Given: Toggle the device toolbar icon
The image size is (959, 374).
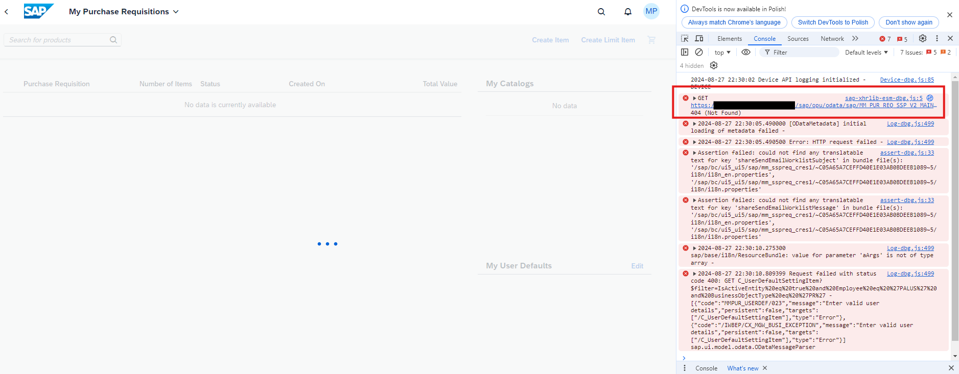Looking at the screenshot, I should [x=699, y=39].
